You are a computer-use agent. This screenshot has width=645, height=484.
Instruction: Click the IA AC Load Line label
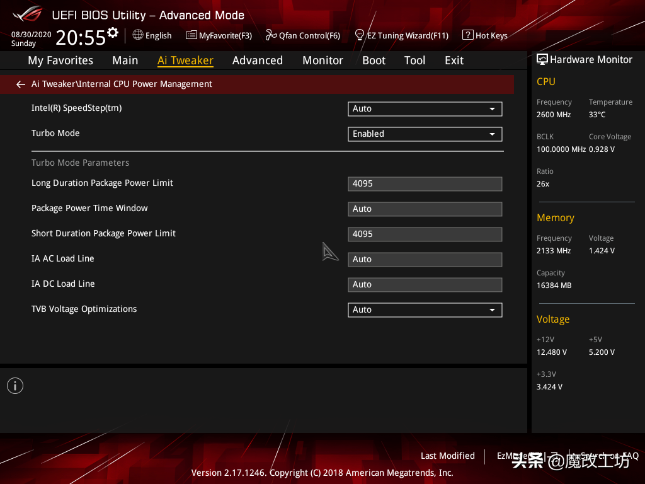(62, 258)
